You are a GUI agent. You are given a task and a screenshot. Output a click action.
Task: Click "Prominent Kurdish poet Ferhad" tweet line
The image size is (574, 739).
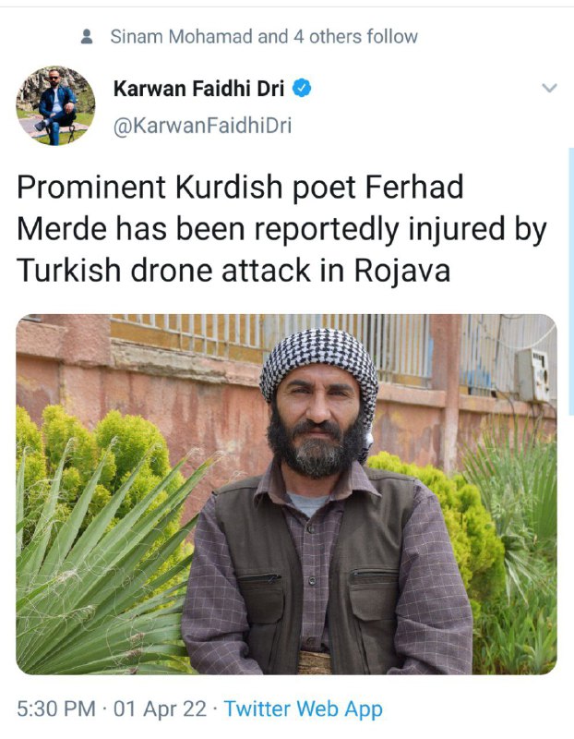[x=240, y=188]
